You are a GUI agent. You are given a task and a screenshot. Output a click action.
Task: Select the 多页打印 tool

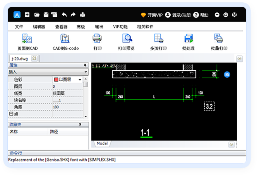pyautogui.click(x=159, y=38)
